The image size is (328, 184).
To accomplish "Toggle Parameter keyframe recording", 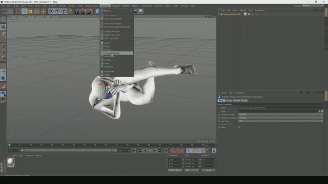I will click(203, 151).
